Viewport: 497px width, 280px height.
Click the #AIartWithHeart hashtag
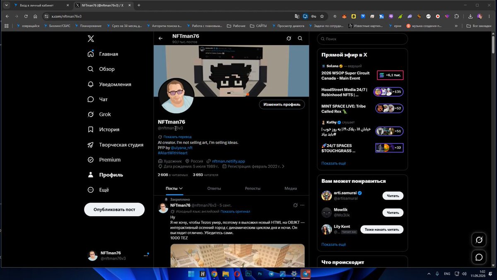tap(173, 153)
